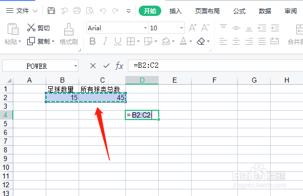This screenshot has width=303, height=196.
Task: Align text to bottom icon
Action: [x=249, y=29]
